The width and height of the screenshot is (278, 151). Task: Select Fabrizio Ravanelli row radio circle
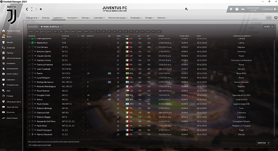pyautogui.click(x=29, y=134)
